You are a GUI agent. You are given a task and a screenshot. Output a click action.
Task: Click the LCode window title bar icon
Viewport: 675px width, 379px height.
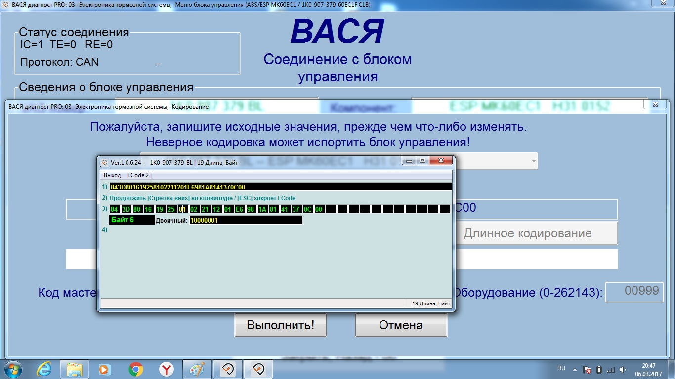[104, 162]
